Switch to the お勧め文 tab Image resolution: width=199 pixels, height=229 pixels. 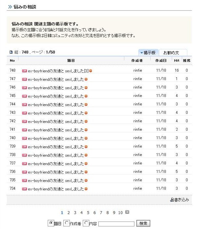171,53
